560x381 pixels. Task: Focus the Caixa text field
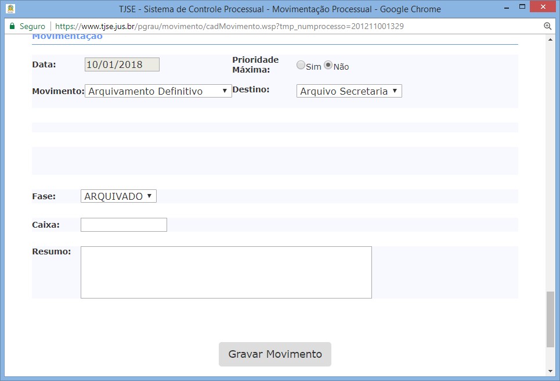(x=124, y=225)
